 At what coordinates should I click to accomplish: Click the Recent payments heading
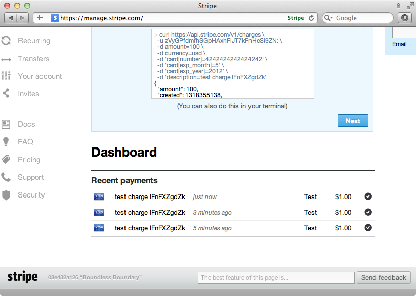(x=124, y=180)
